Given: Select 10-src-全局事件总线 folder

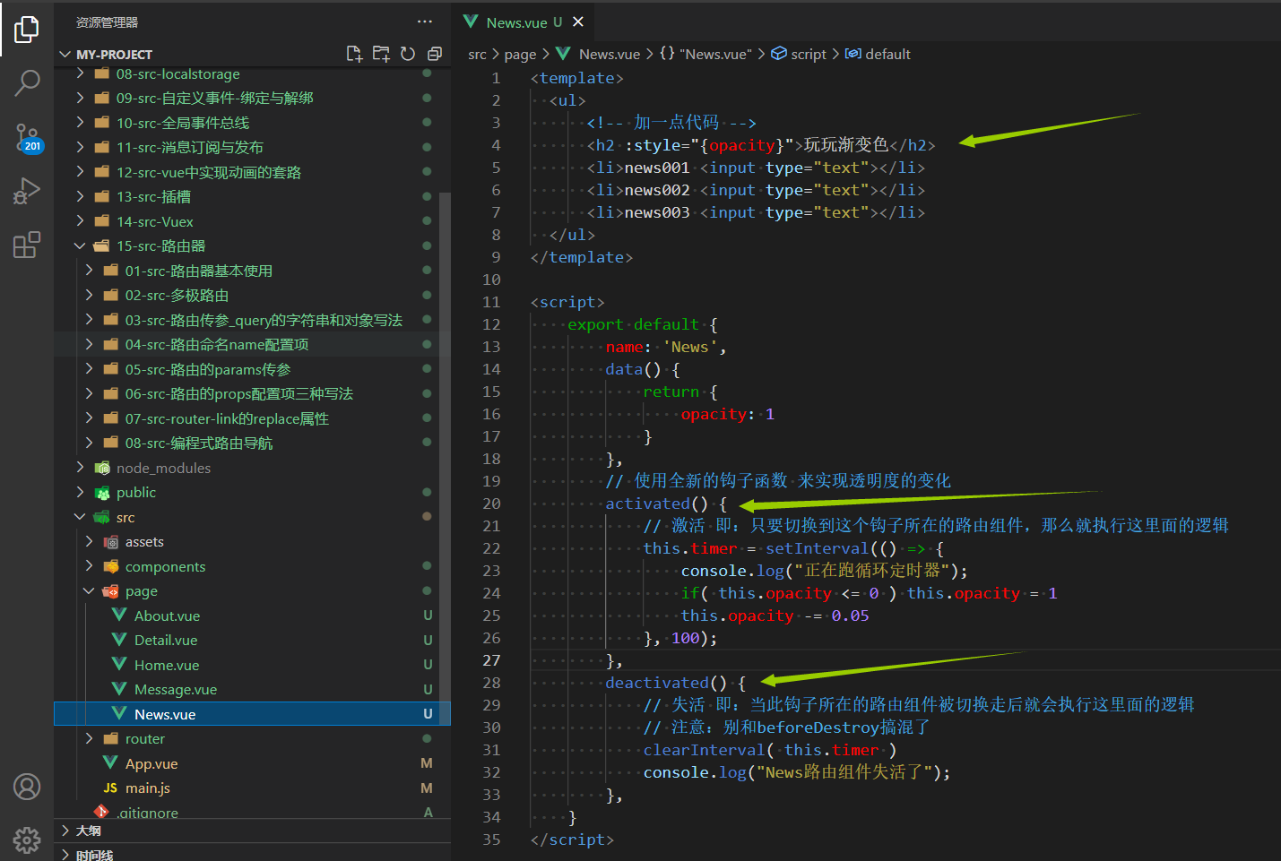Looking at the screenshot, I should [x=183, y=123].
